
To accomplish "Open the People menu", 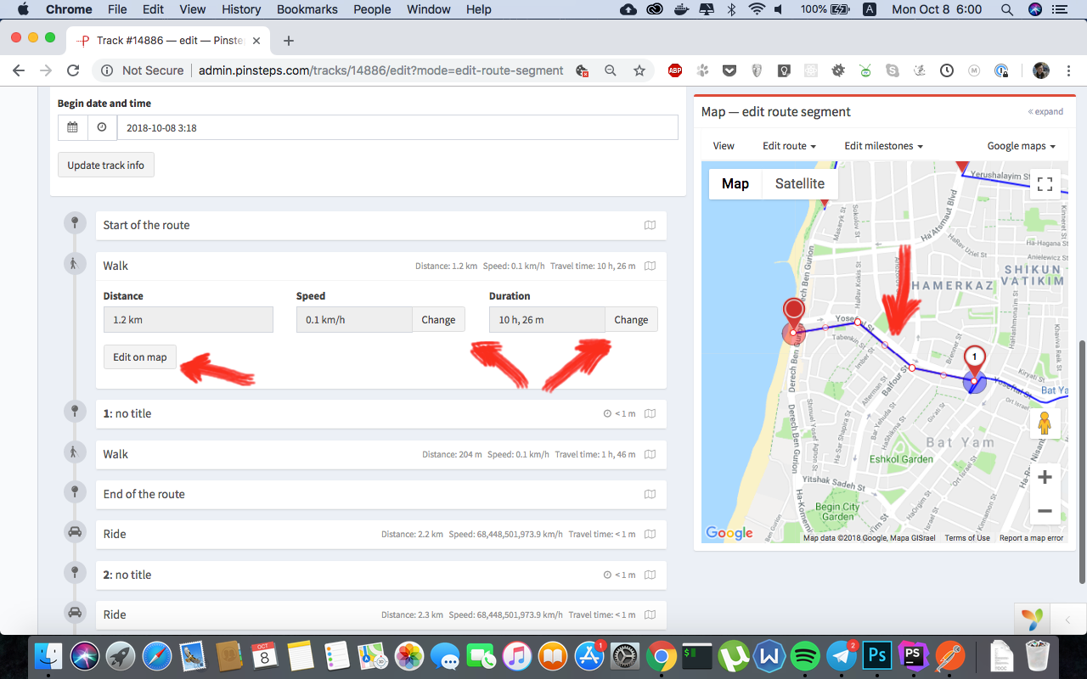I will tap(372, 9).
